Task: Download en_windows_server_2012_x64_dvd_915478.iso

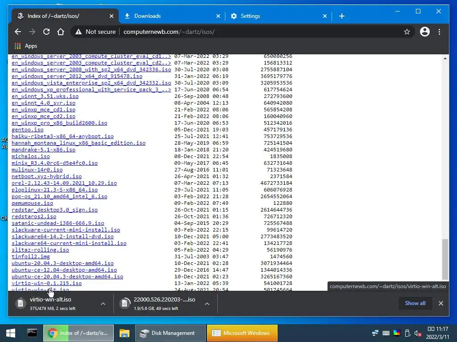Action: click(x=77, y=76)
